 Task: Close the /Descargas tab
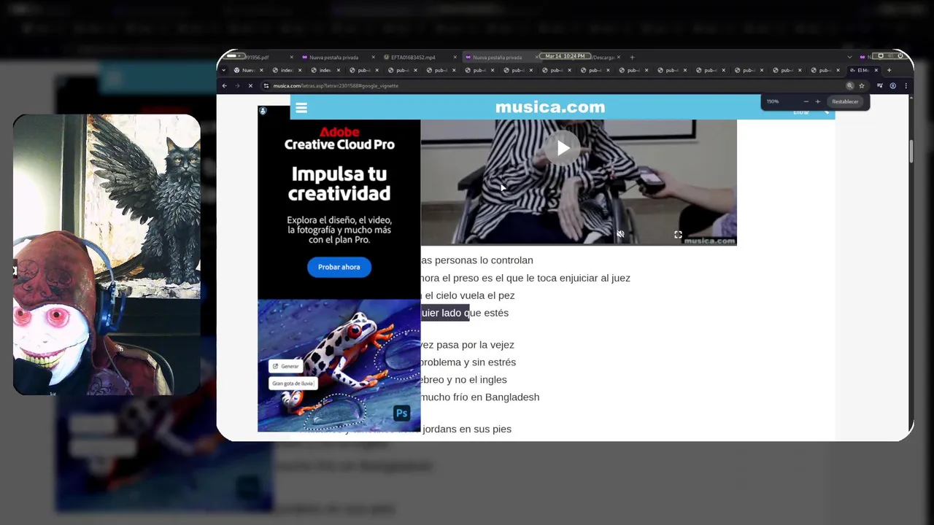pyautogui.click(x=620, y=57)
